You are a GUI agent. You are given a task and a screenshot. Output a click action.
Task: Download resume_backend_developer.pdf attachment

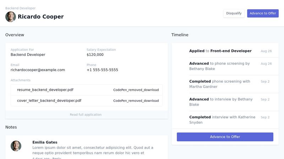pyautogui.click(x=136, y=90)
